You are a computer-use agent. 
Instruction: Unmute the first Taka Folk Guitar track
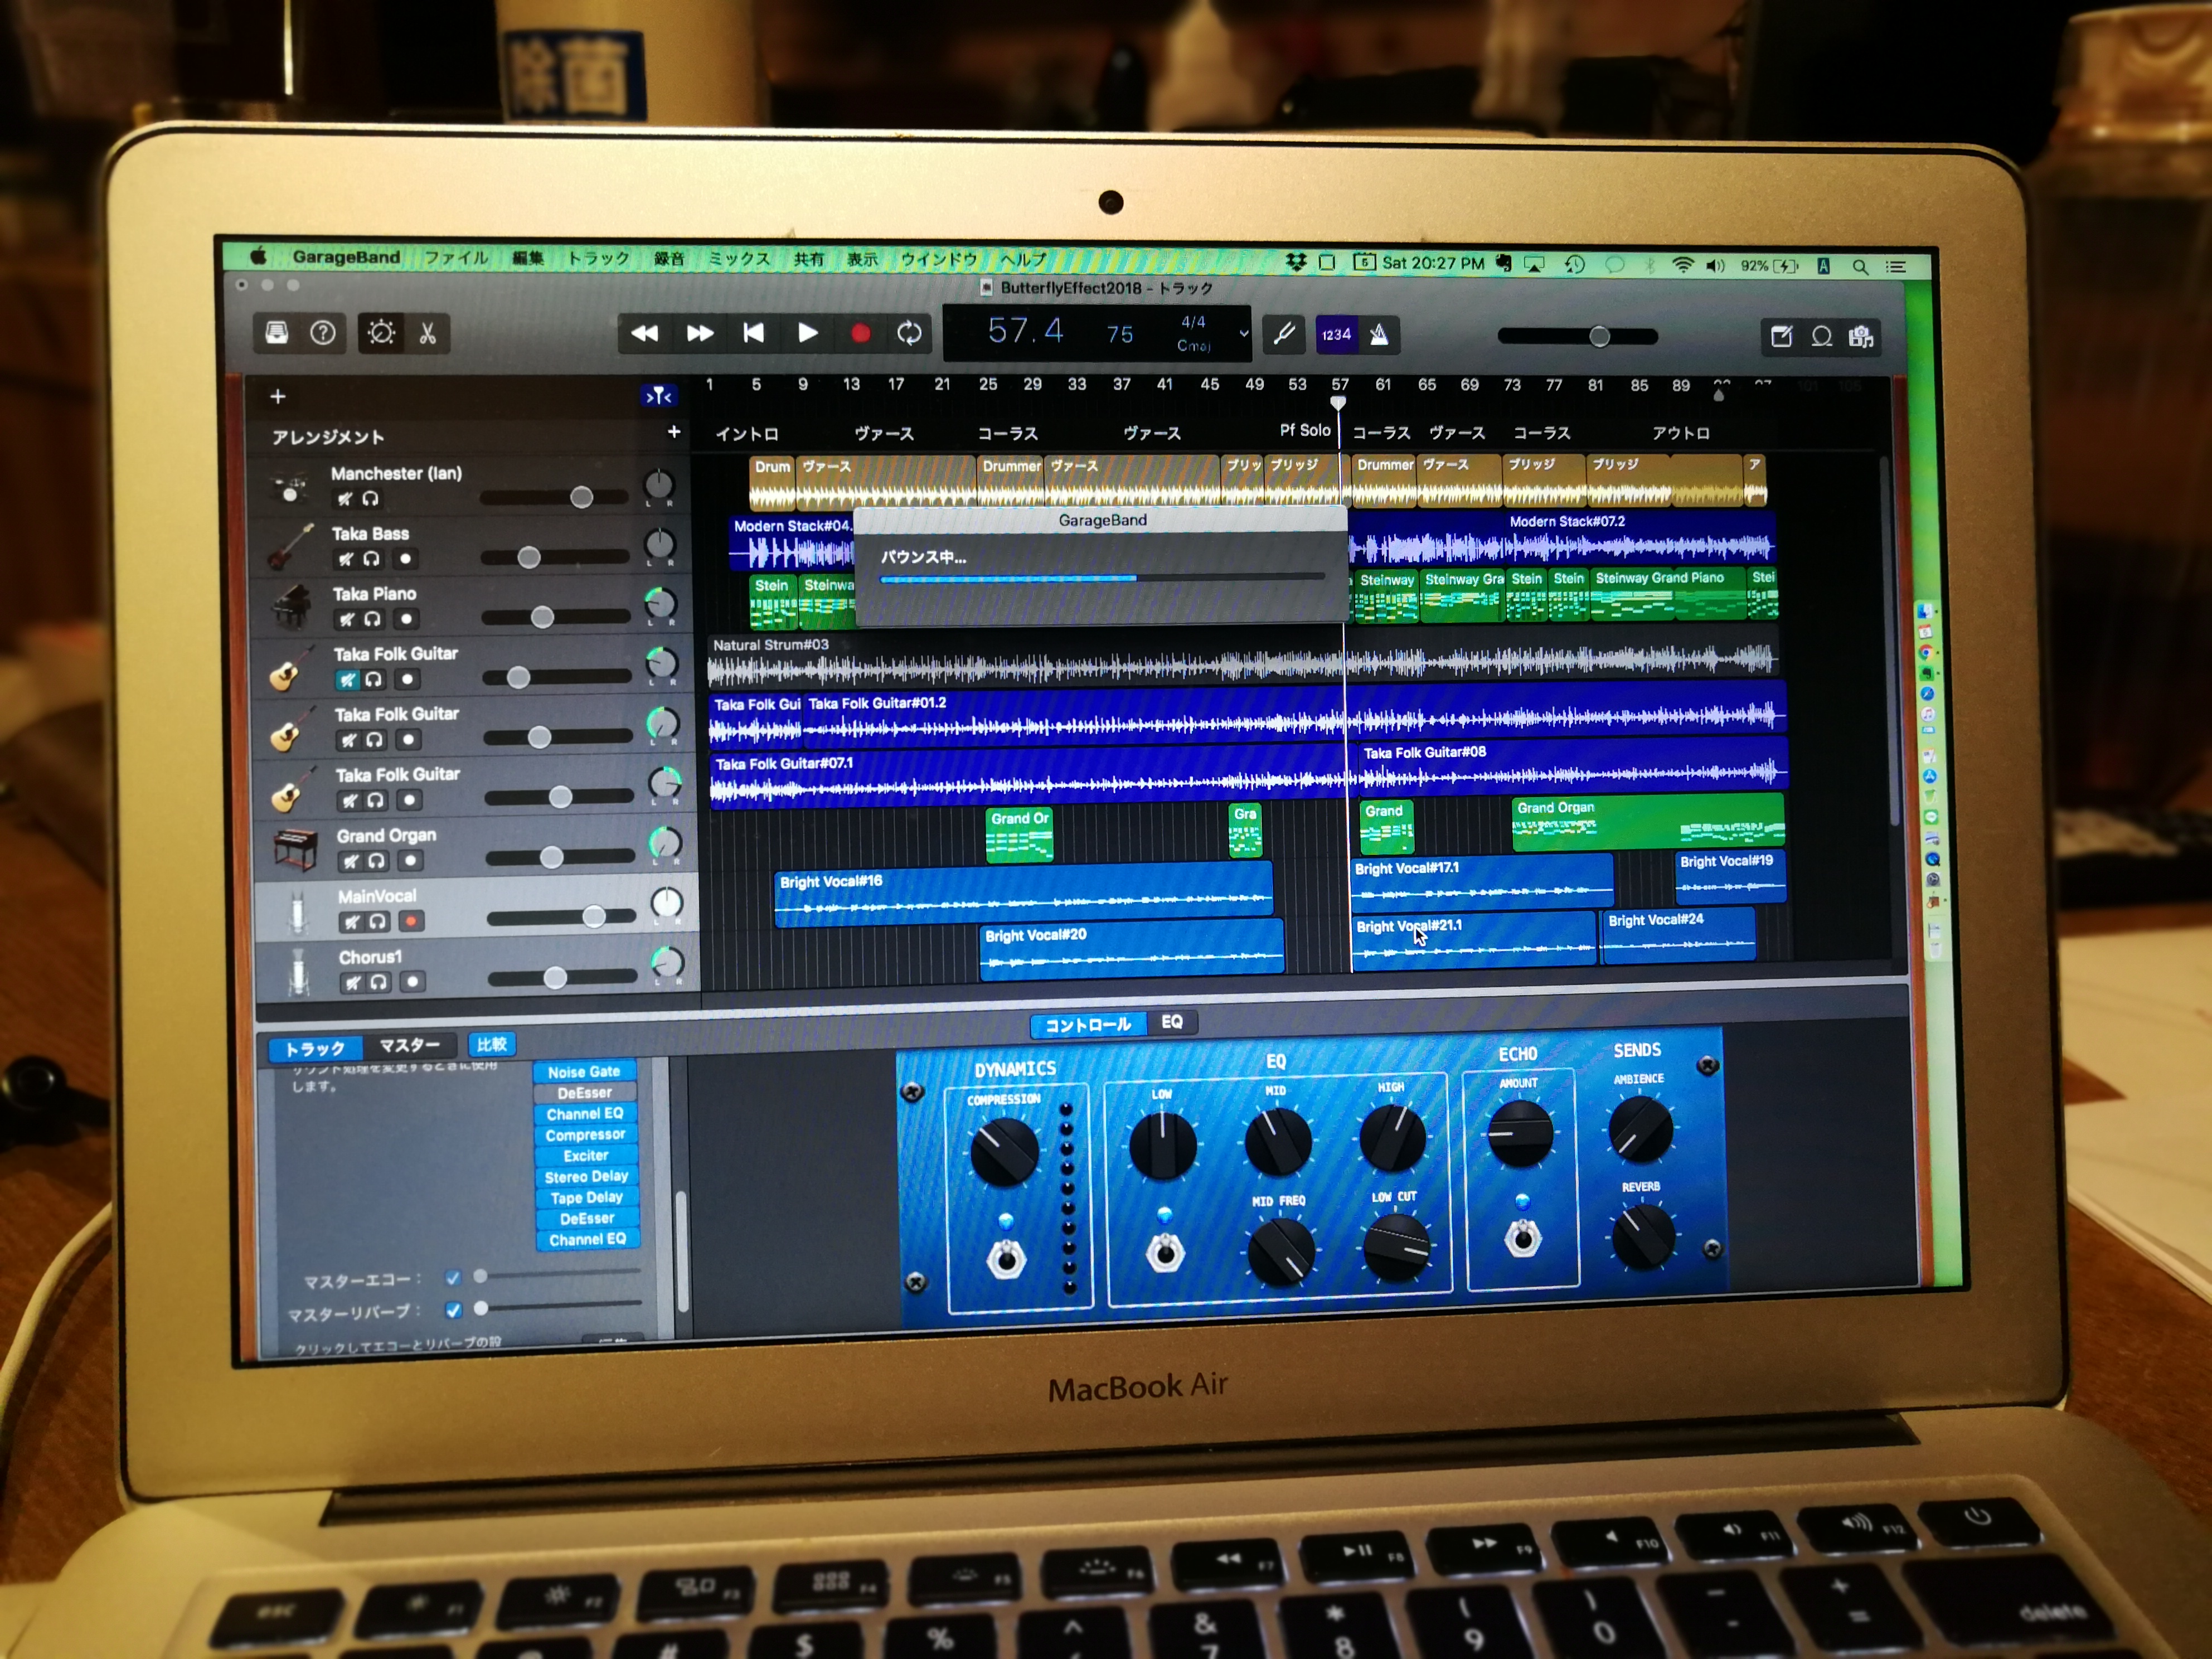click(x=347, y=680)
